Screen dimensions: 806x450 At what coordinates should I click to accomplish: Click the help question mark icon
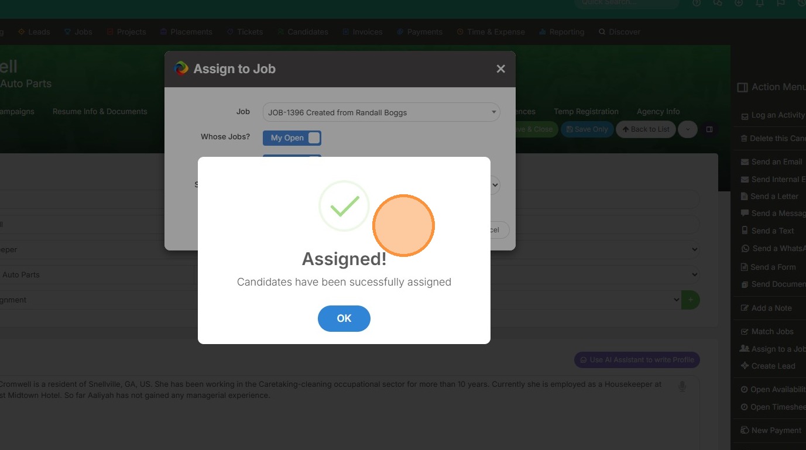(x=697, y=3)
